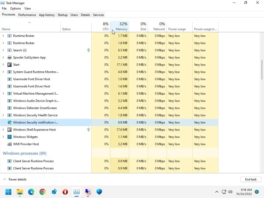This screenshot has height=198, width=264.
Task: Sort by the Memory column header
Action: (120, 27)
